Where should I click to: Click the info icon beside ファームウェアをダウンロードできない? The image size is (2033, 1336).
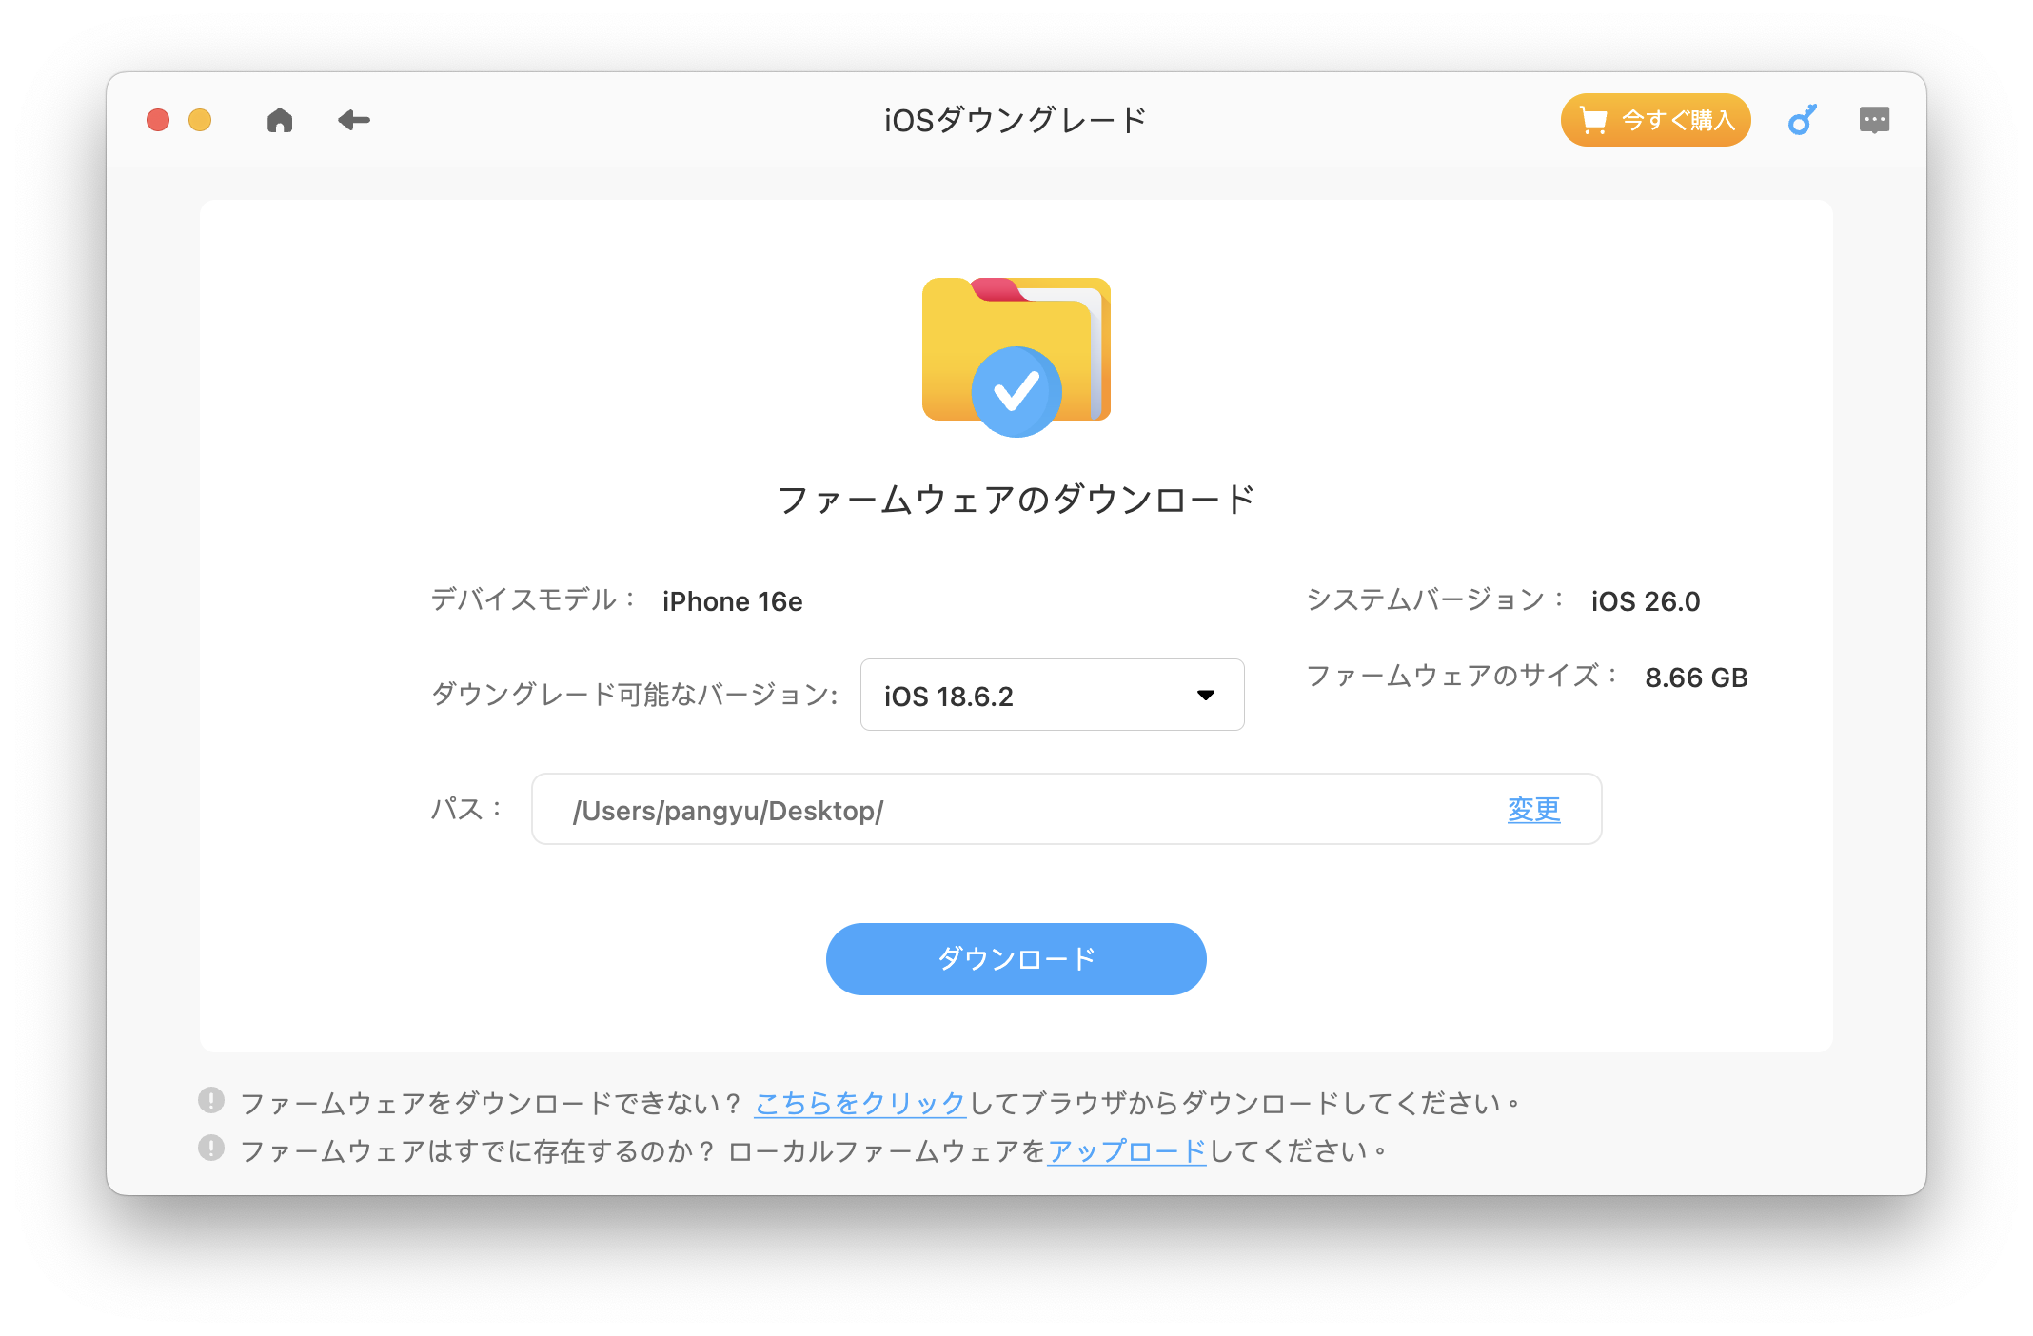click(x=211, y=1101)
